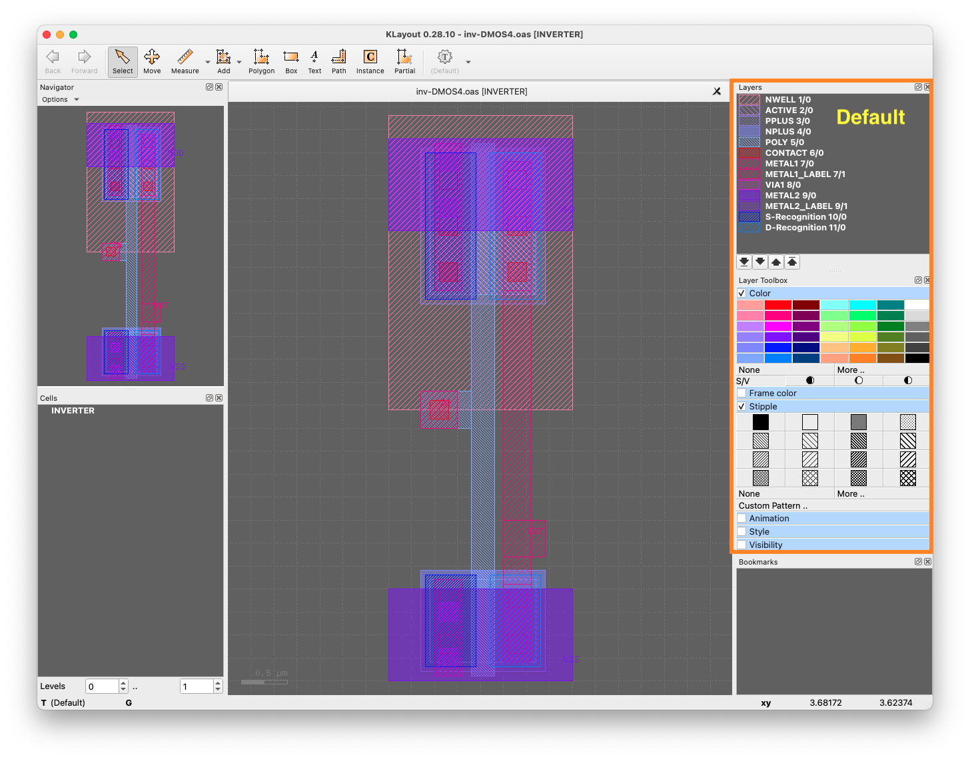This screenshot has width=970, height=759.
Task: Open the Options dropdown in Navigator
Action: 60,99
